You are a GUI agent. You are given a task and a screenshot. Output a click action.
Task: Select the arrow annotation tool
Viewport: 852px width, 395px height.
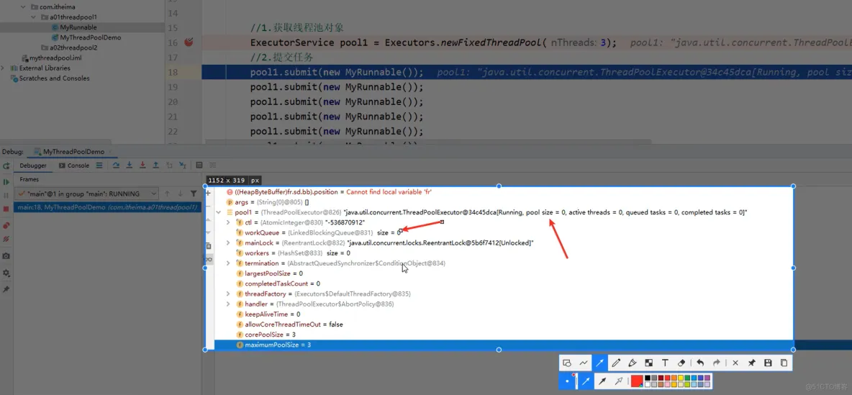point(600,363)
